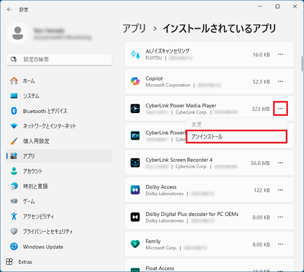Open 個人用設定 in the sidebar
This screenshot has height=272, width=304.
click(x=59, y=141)
